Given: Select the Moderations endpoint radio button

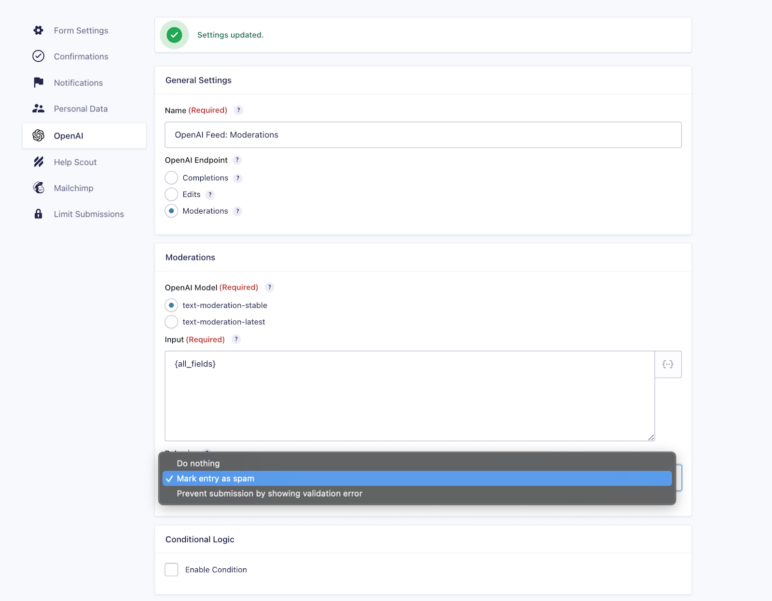Looking at the screenshot, I should (x=171, y=211).
